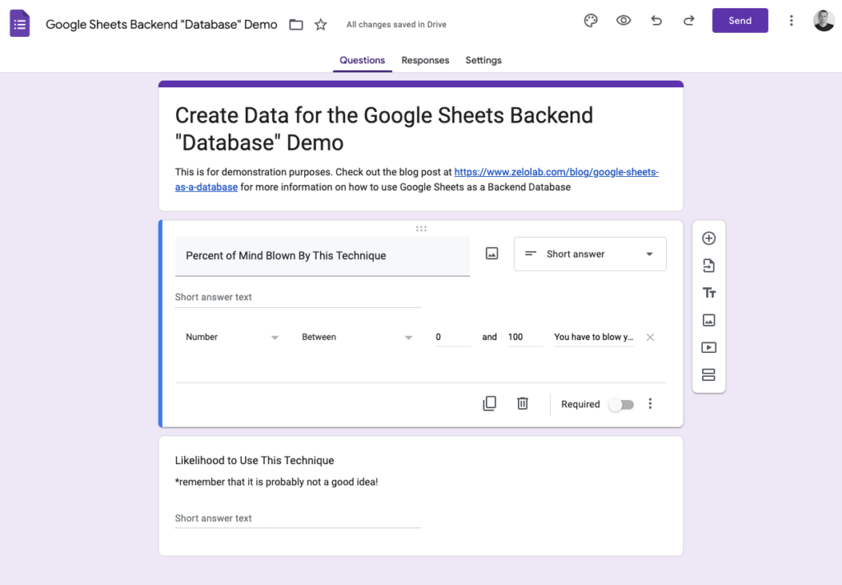Star this form
Screen dimensions: 842x585
click(x=321, y=25)
